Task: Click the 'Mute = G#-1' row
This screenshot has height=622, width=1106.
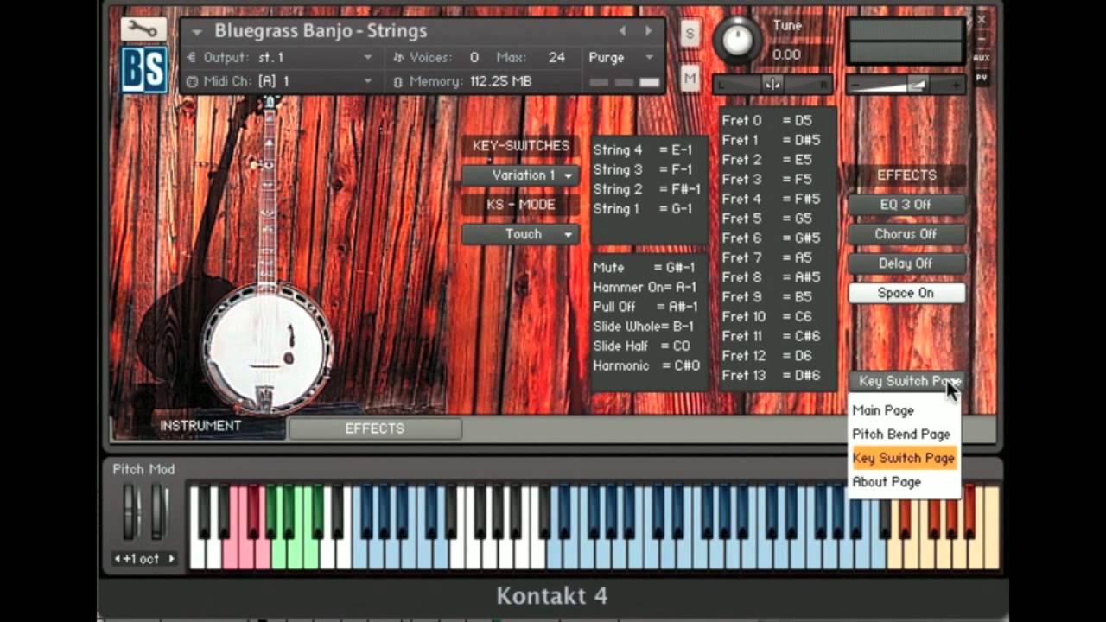Action: (645, 268)
